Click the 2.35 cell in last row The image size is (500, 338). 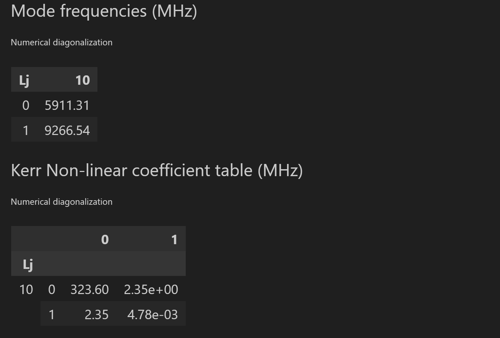[96, 315]
